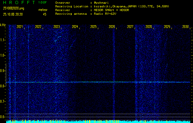
Task: Click the HROFFT title text
Action: pos(19,2)
